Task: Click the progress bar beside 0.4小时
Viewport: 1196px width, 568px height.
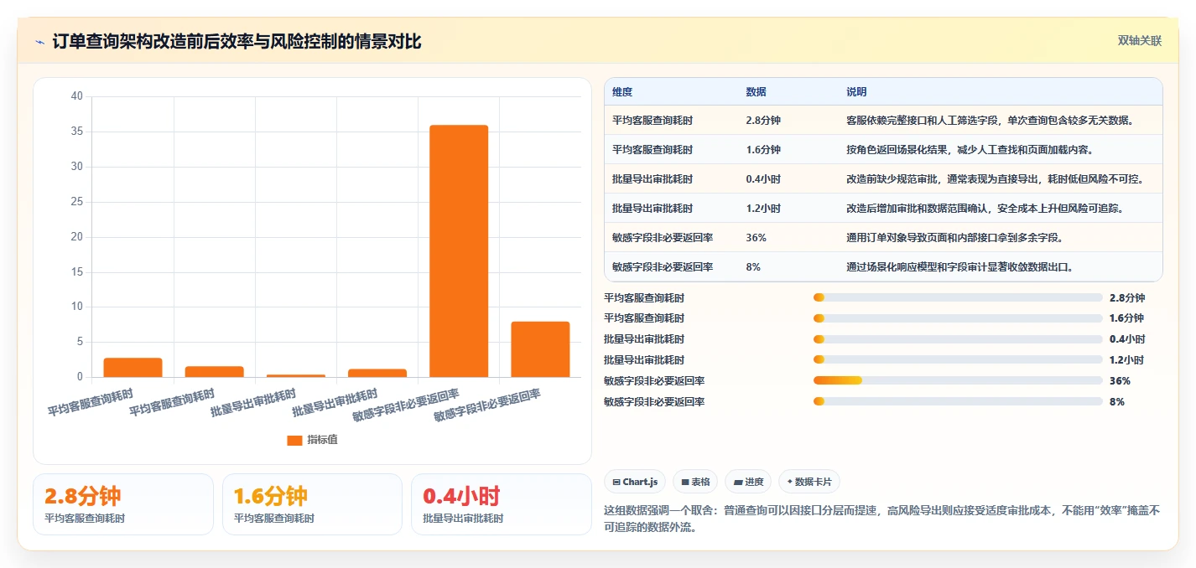Action: (958, 339)
